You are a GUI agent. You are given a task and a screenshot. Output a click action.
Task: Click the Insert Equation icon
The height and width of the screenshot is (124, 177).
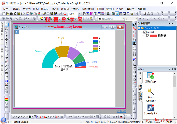point(7,81)
